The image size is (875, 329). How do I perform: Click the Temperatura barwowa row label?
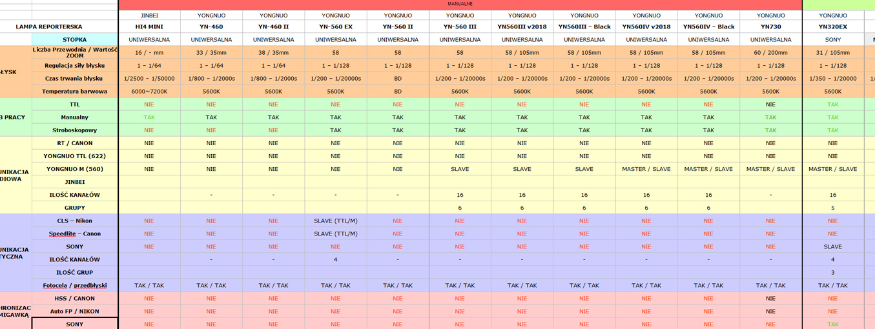tap(75, 92)
